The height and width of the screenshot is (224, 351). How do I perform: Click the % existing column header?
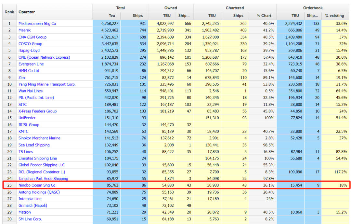pyautogui.click(x=335, y=16)
